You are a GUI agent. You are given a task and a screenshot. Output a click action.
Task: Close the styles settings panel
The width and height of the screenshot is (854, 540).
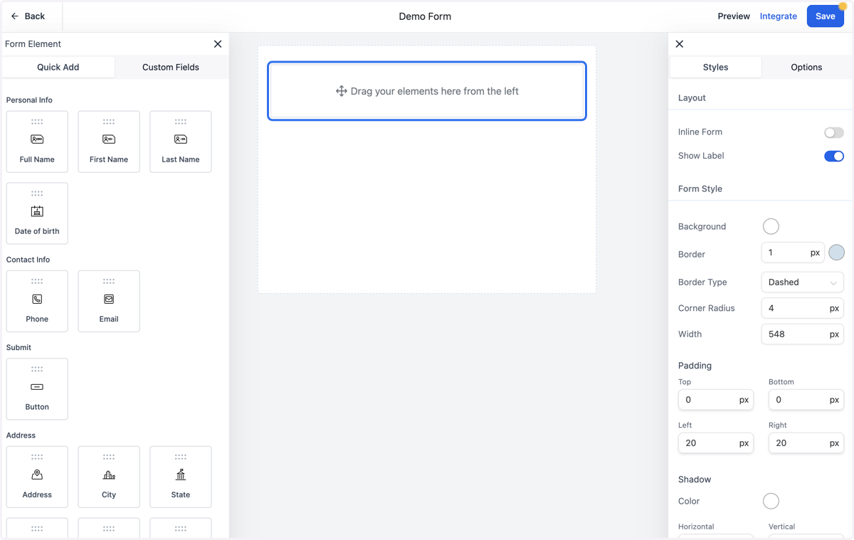pos(680,44)
